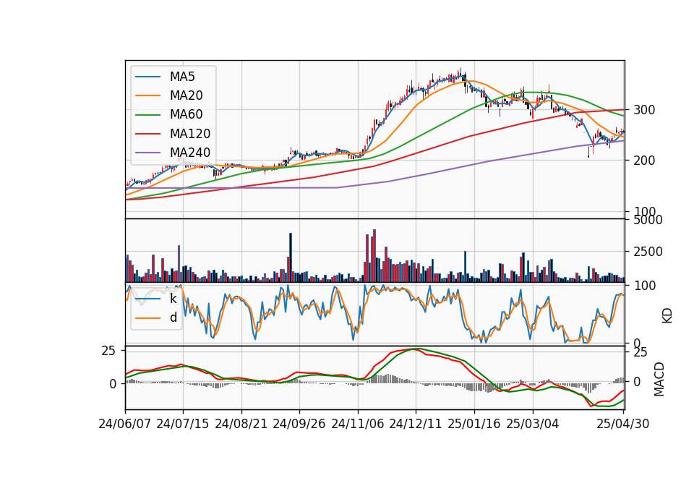Click the blue MA5 legend line sample

click(148, 77)
